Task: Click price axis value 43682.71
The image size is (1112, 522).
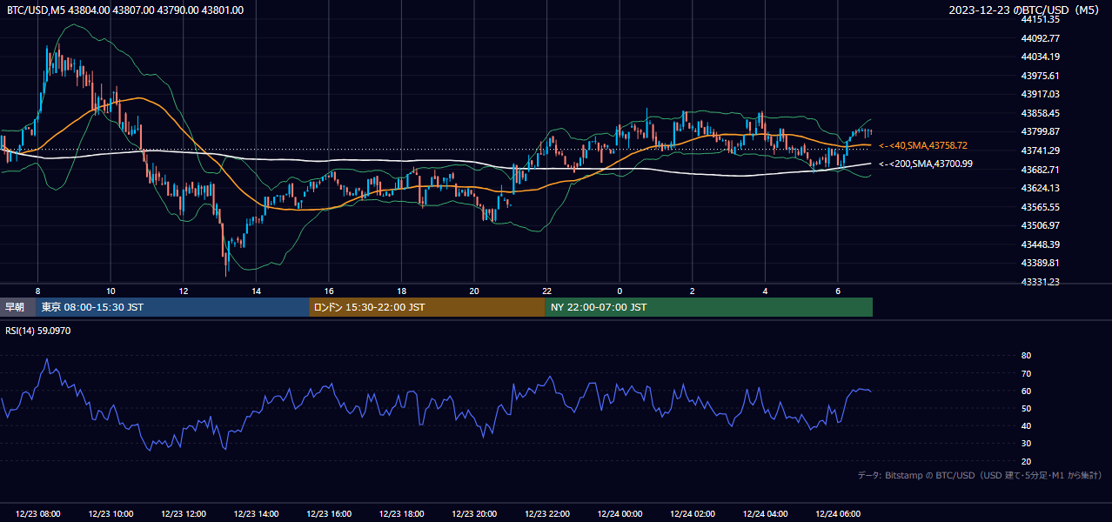Action: [x=1040, y=170]
